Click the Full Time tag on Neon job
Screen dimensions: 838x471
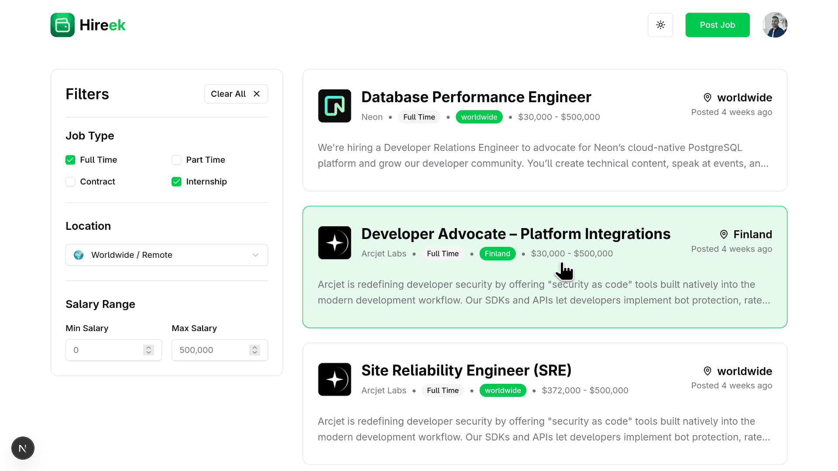click(x=419, y=117)
